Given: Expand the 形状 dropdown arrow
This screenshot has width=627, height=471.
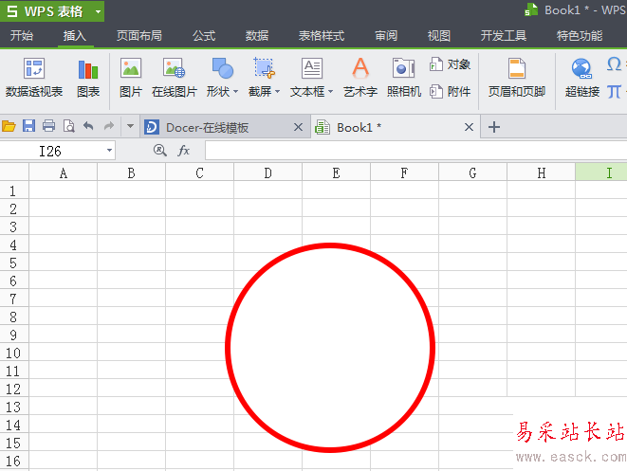Looking at the screenshot, I should tap(235, 92).
